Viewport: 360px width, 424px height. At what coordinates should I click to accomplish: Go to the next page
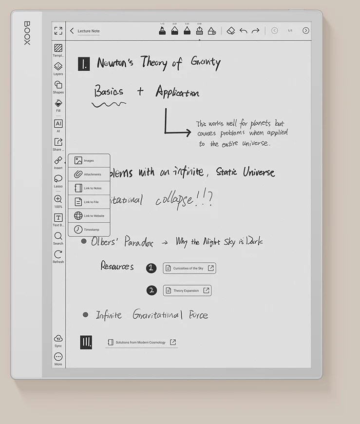[305, 31]
